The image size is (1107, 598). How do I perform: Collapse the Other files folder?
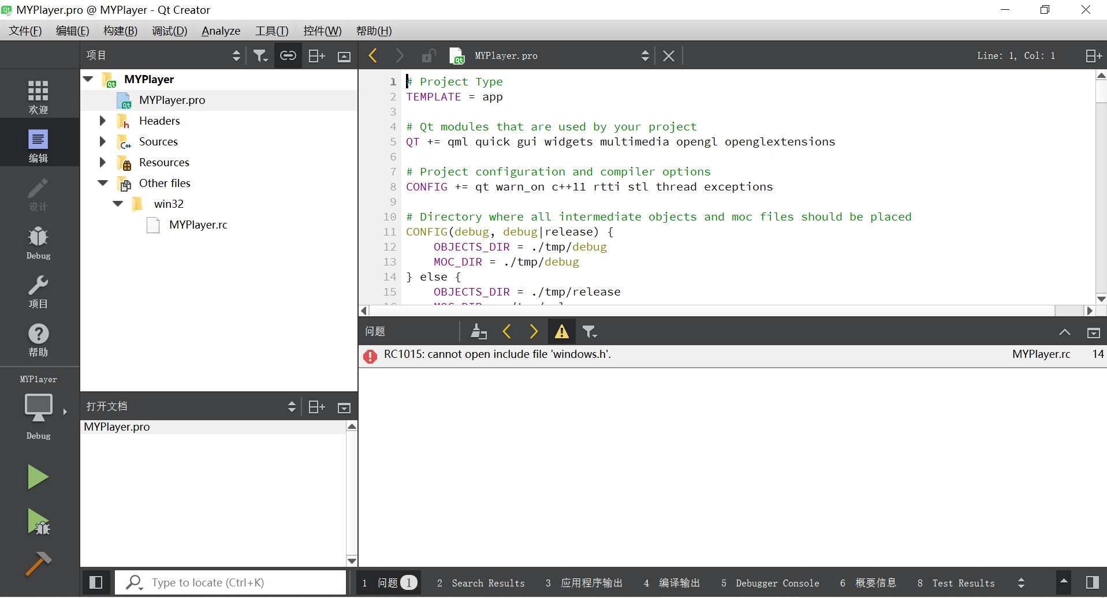click(x=103, y=183)
